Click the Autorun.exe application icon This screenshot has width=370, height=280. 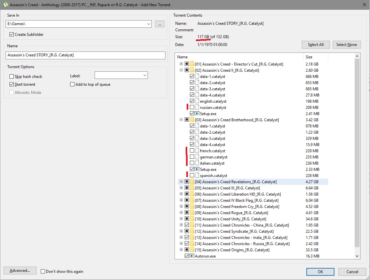(x=192, y=256)
